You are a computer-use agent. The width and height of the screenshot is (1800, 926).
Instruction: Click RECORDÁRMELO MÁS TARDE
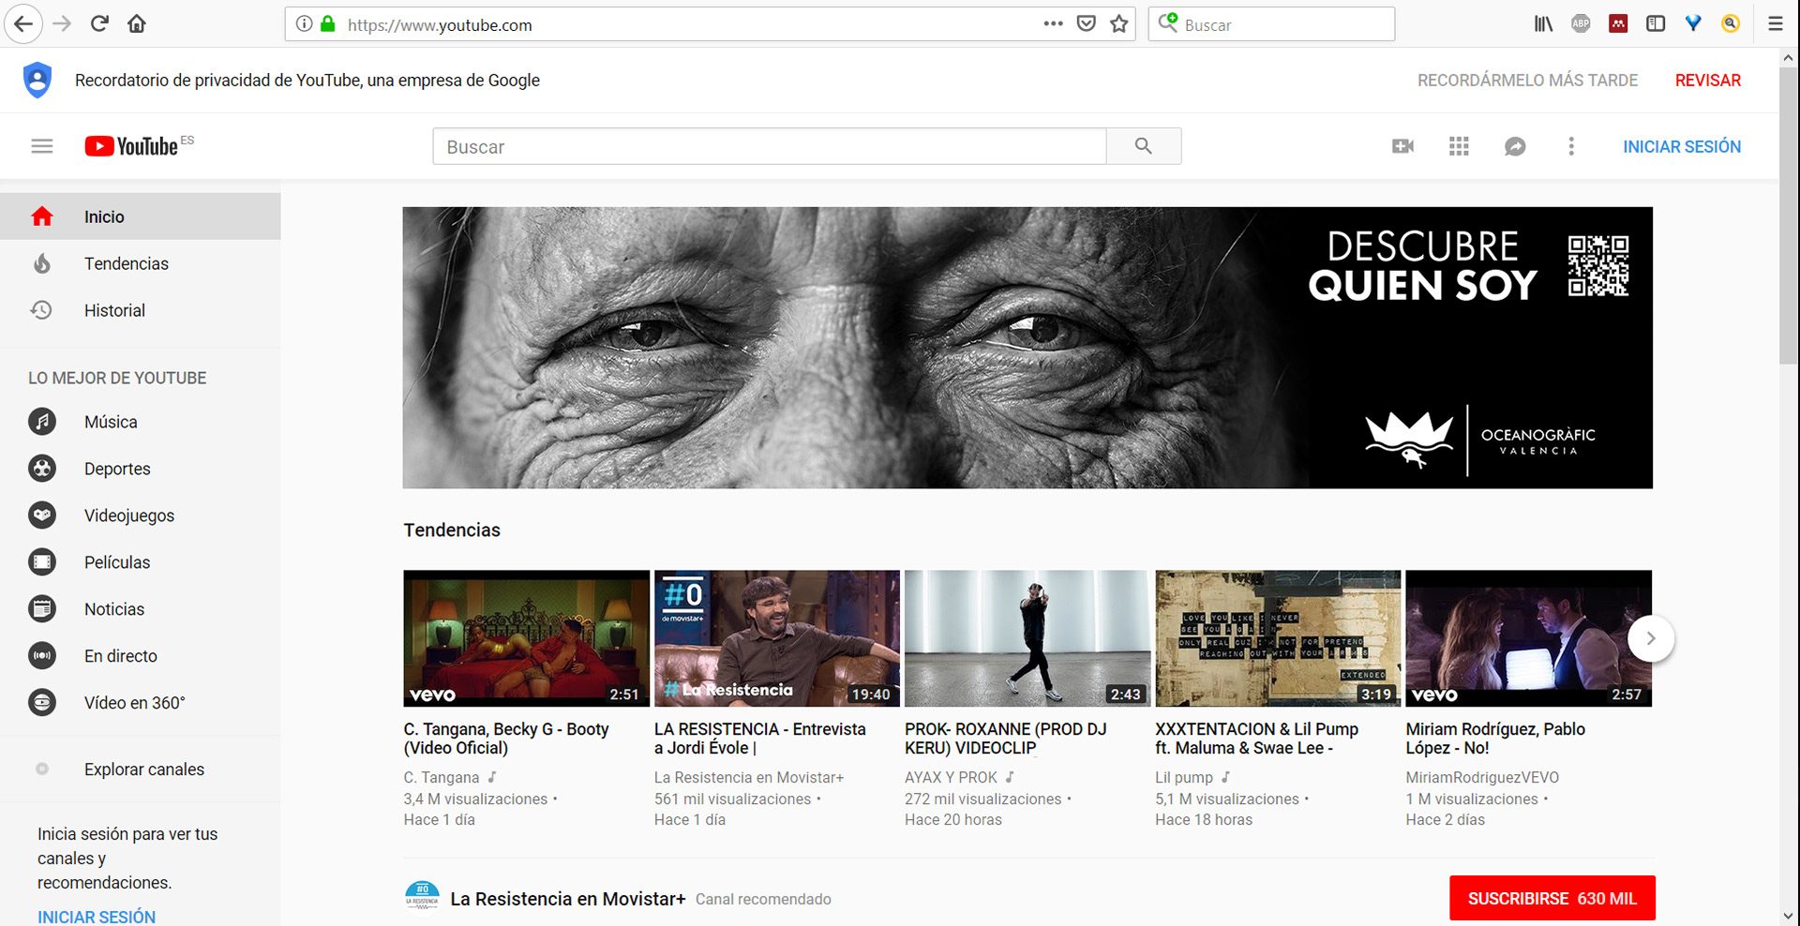coord(1527,81)
